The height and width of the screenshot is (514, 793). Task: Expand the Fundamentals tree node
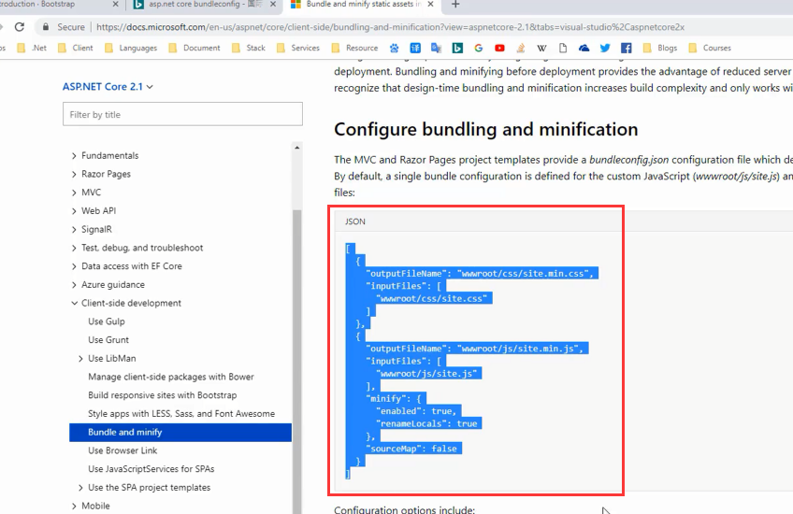74,156
